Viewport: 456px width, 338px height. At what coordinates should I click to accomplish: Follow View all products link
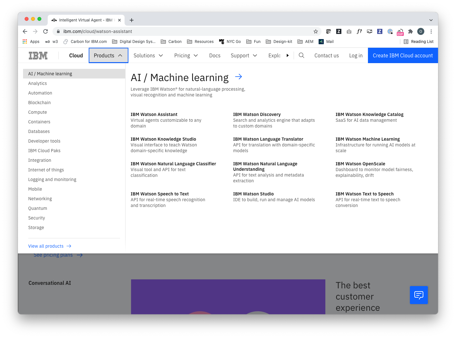coord(50,246)
